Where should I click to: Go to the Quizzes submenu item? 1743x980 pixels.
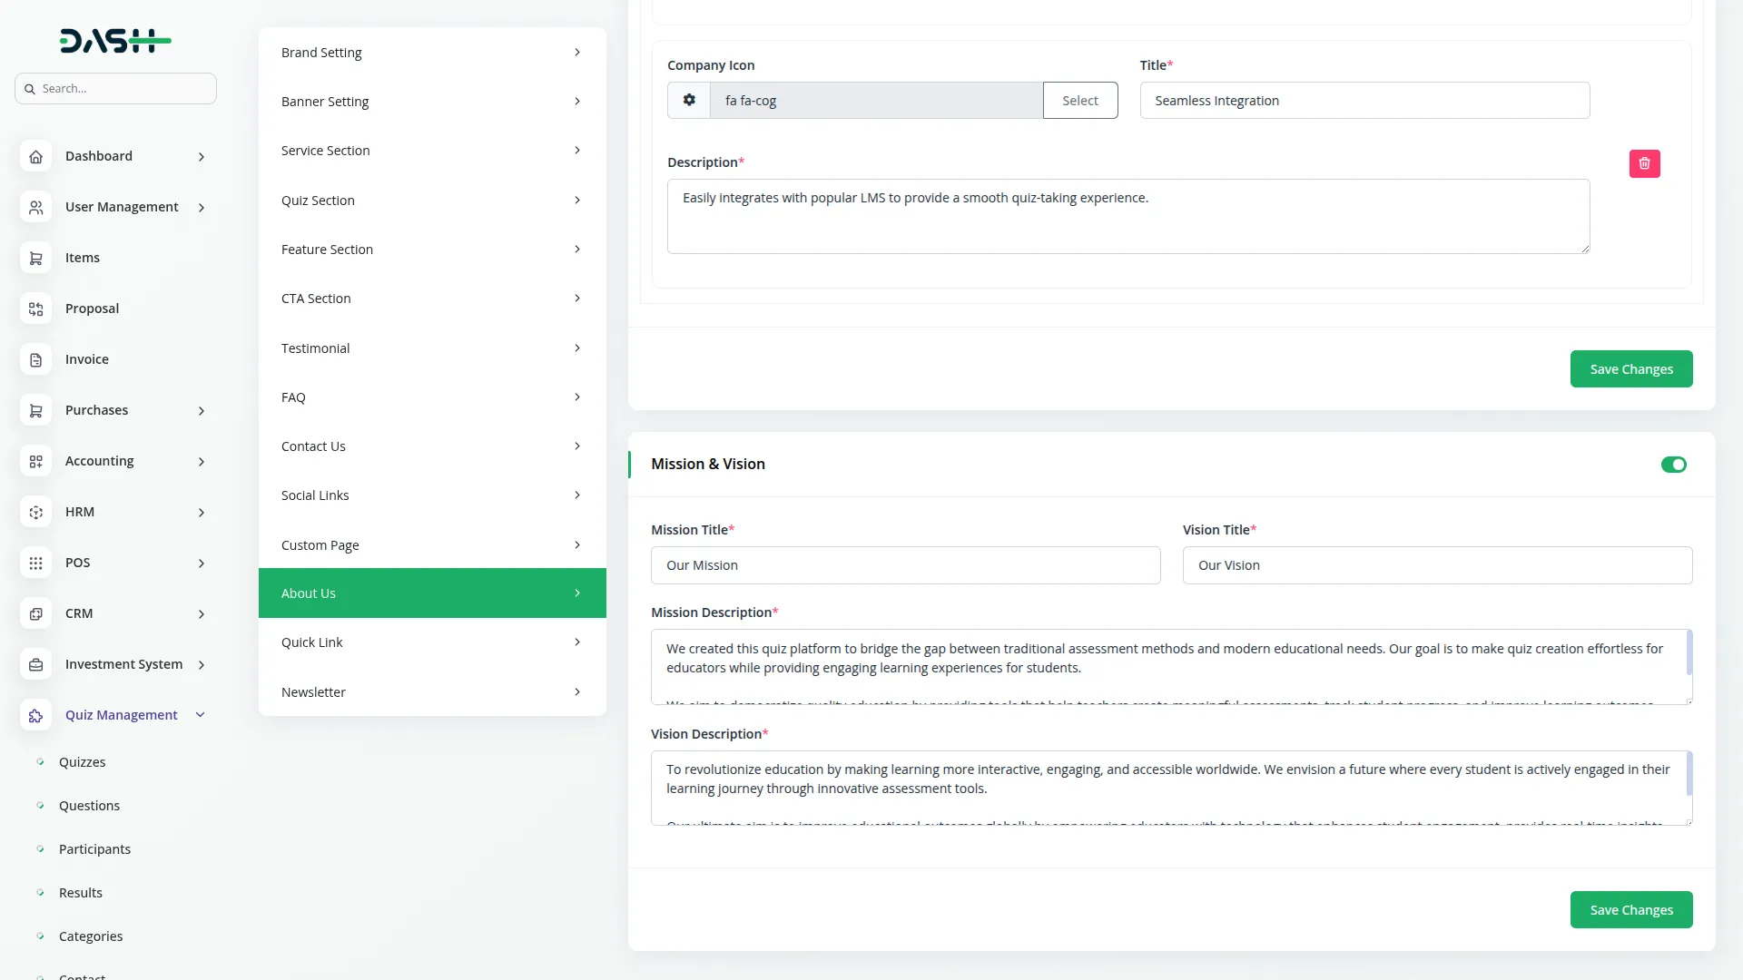point(82,762)
